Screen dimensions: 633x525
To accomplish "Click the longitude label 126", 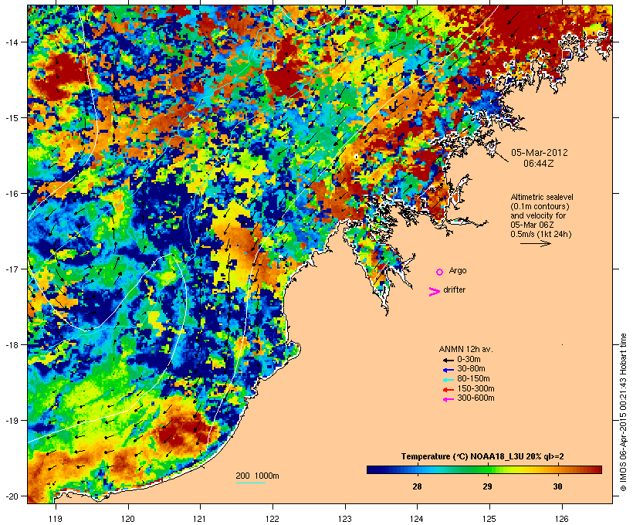I will pyautogui.click(x=562, y=519).
